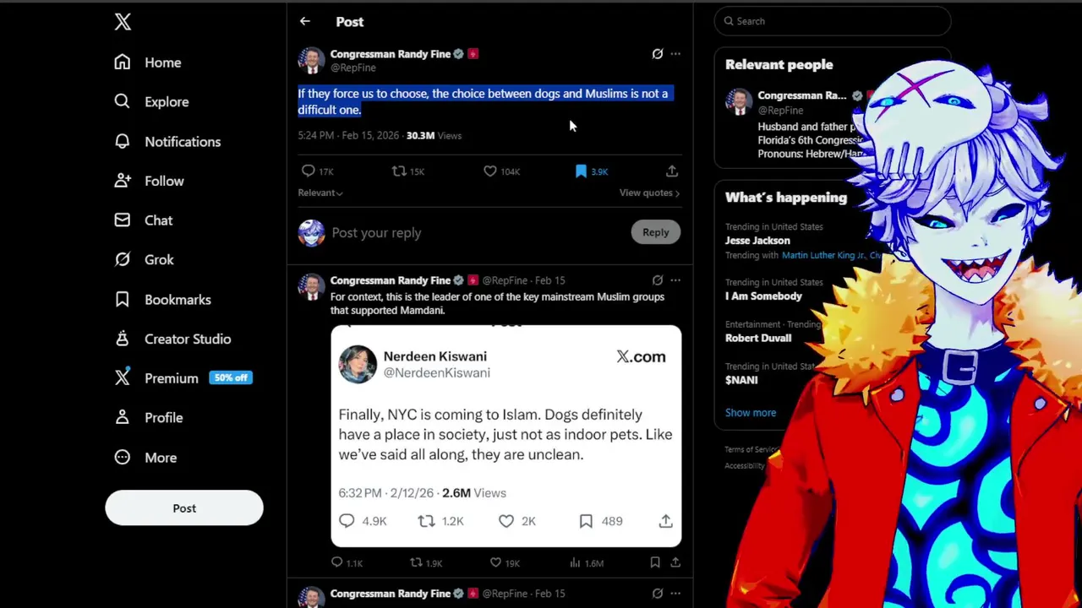
Task: Toggle the bookmark showing 3.9K
Action: click(x=592, y=171)
